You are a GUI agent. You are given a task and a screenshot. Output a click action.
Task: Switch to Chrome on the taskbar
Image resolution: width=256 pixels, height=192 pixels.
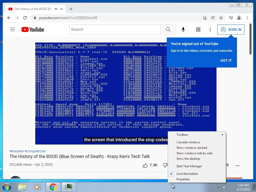[53, 187]
